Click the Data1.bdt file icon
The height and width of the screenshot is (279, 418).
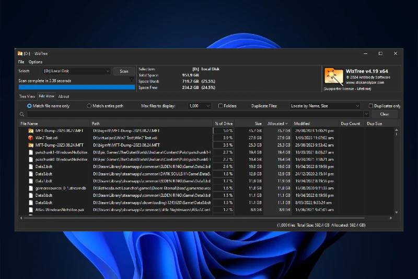(31, 181)
